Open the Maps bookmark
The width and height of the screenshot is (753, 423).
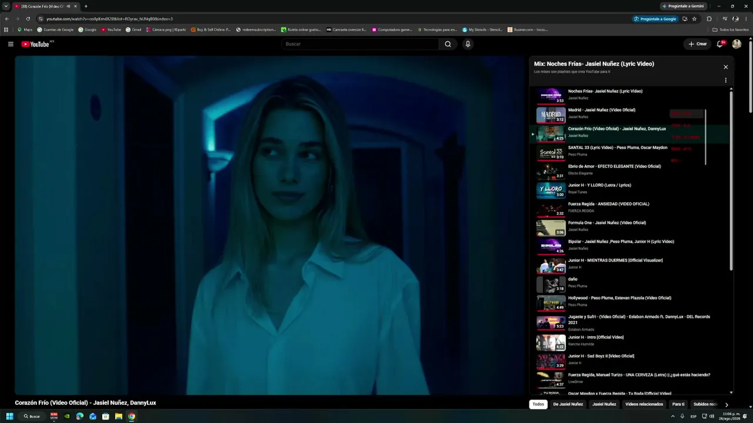tap(25, 29)
